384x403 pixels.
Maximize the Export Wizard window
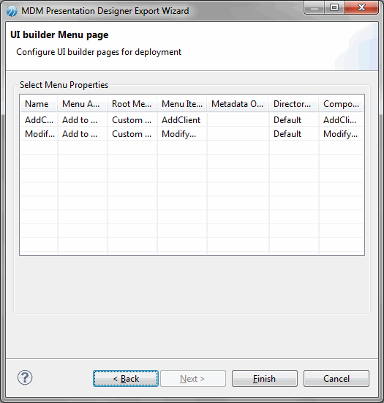[334, 8]
